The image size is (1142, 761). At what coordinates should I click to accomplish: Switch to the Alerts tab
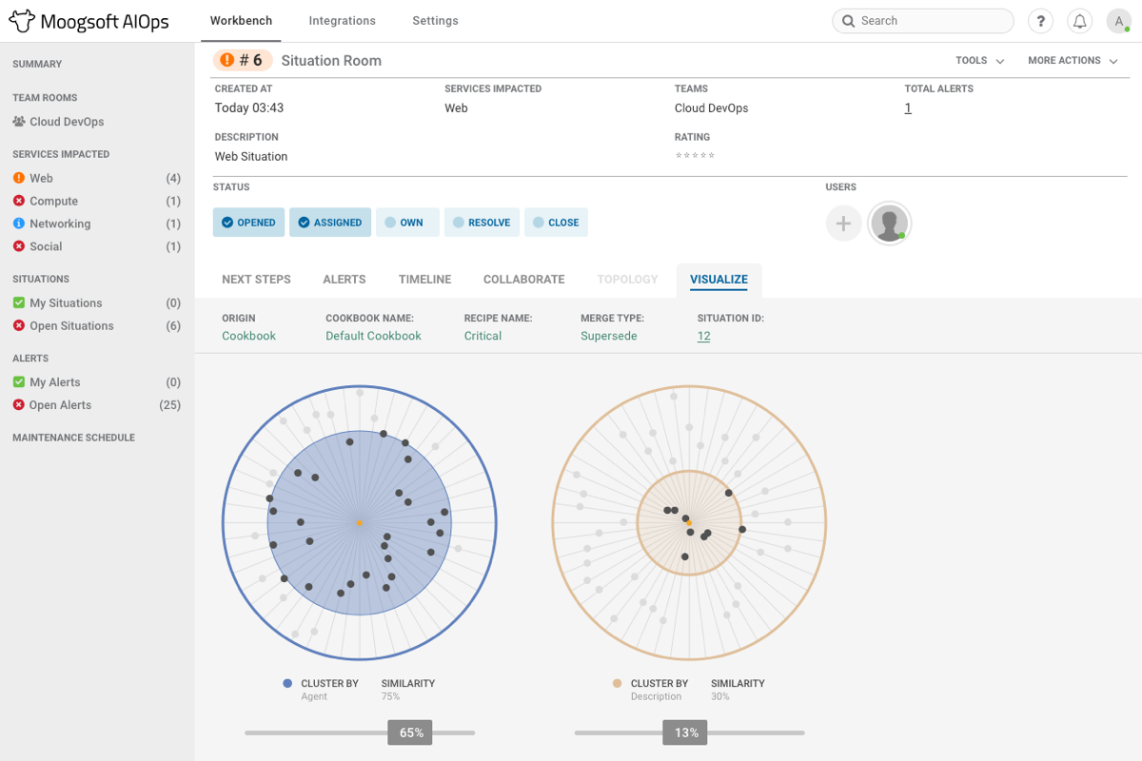point(345,280)
